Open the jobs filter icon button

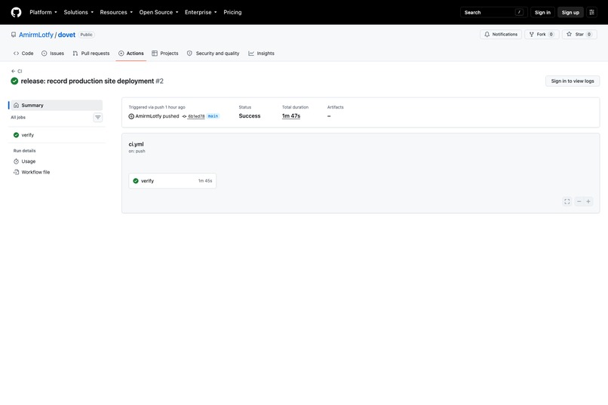(98, 118)
